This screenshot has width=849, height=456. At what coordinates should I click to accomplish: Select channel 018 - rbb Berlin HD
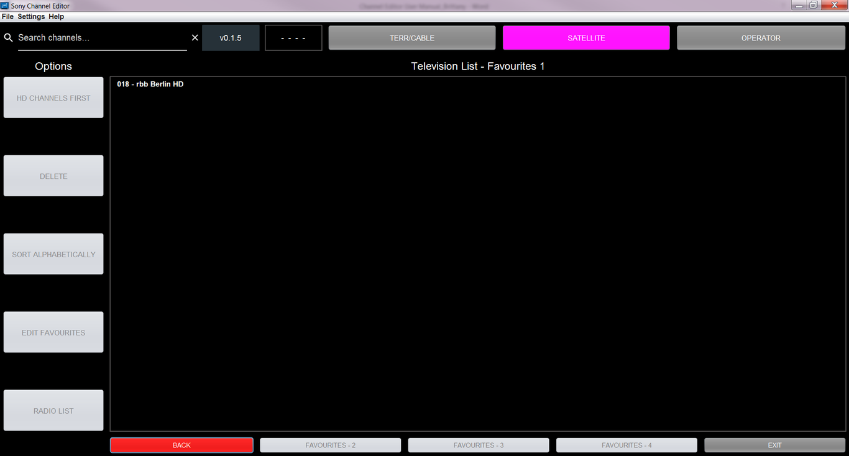[150, 84]
